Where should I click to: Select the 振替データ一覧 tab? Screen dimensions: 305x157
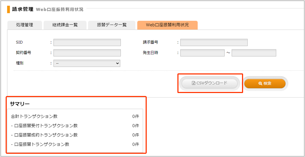[112, 25]
